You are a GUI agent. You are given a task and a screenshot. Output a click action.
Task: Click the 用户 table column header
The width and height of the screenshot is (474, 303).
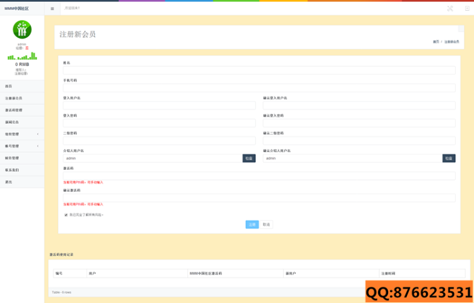137,273
